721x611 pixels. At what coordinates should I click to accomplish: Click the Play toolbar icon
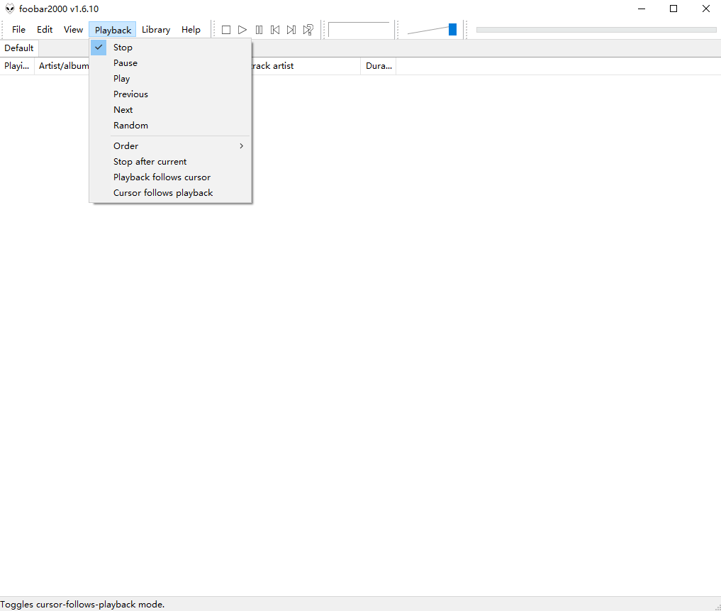click(242, 30)
